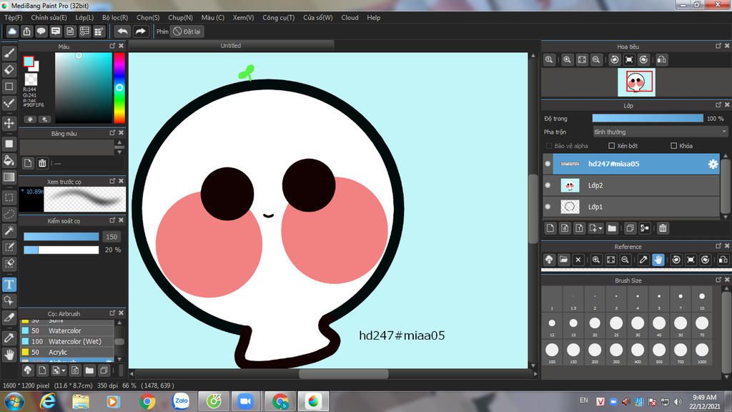Screen dimensions: 732x412
Task: Toggle the Bảo vệ alpha checkbox
Action: 549,146
